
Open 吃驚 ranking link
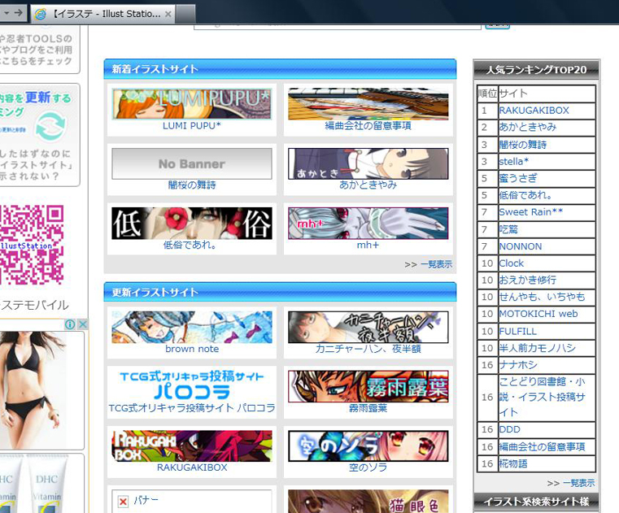(508, 229)
